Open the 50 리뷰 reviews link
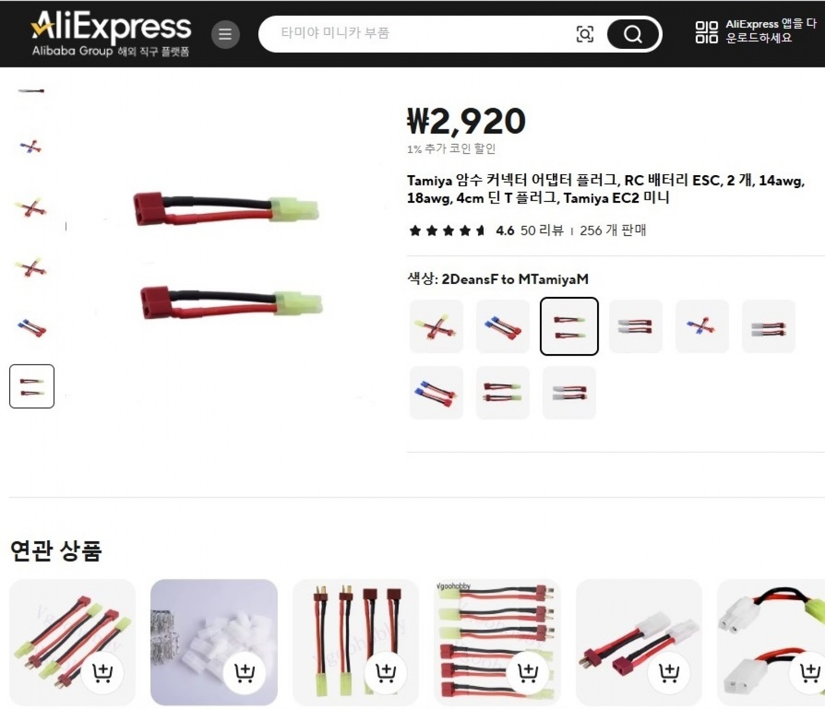This screenshot has height=709, width=825. pyautogui.click(x=542, y=230)
